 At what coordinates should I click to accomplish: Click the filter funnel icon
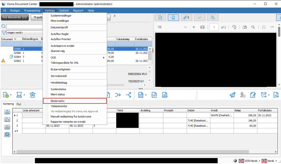tap(3, 33)
